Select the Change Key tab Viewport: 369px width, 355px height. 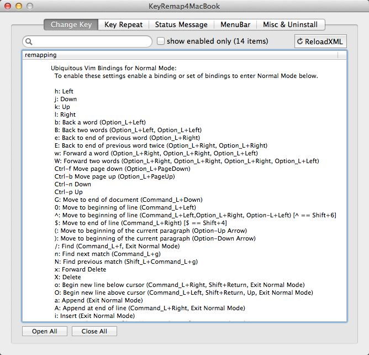(x=71, y=24)
